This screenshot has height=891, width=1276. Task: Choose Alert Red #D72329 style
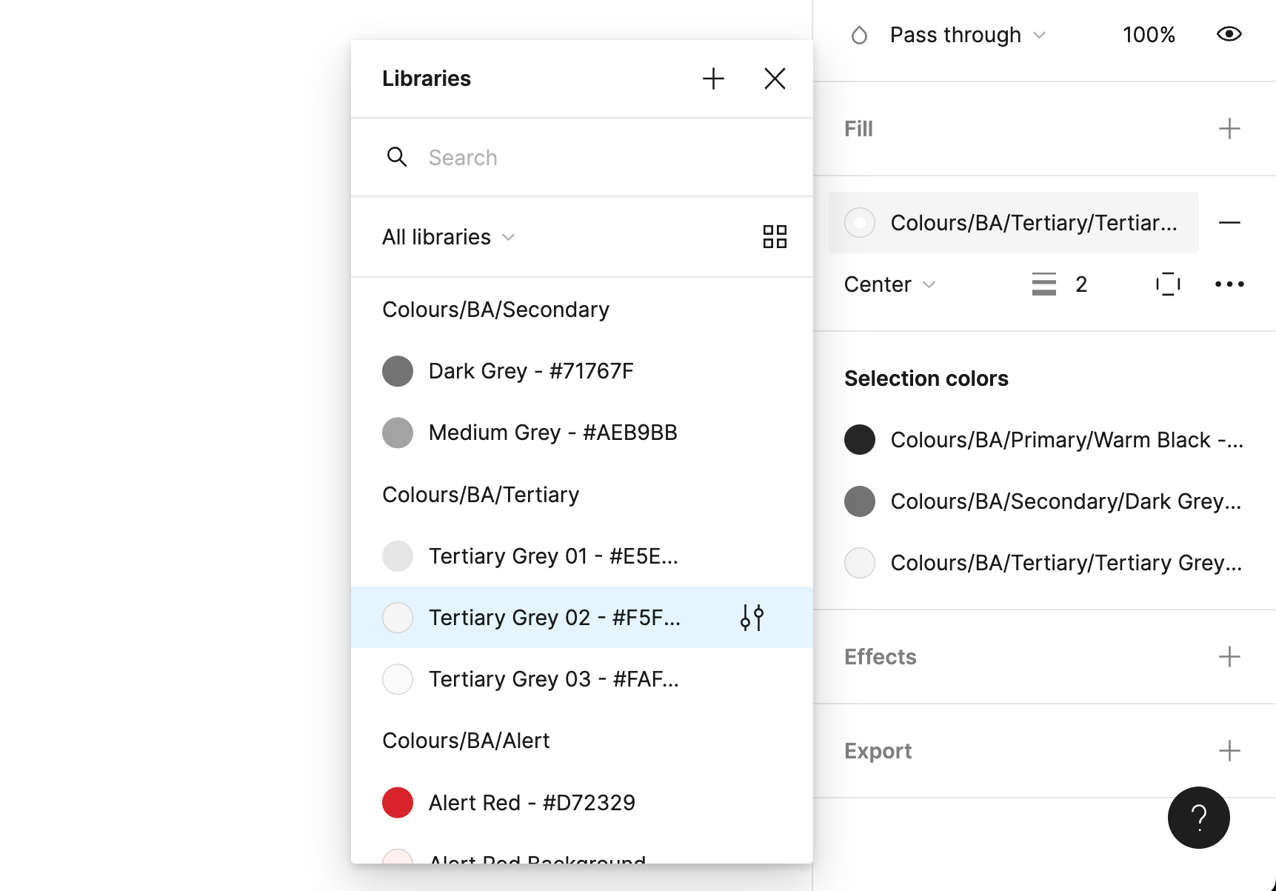coord(531,803)
